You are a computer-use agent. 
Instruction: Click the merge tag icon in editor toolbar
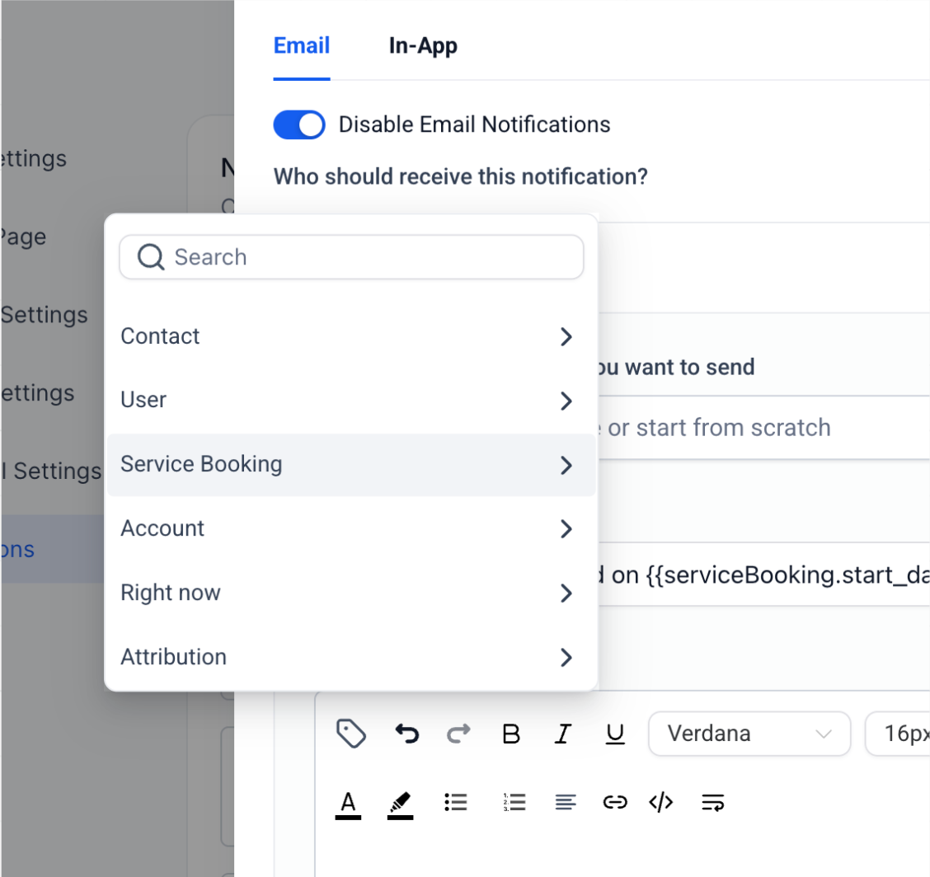tap(350, 734)
